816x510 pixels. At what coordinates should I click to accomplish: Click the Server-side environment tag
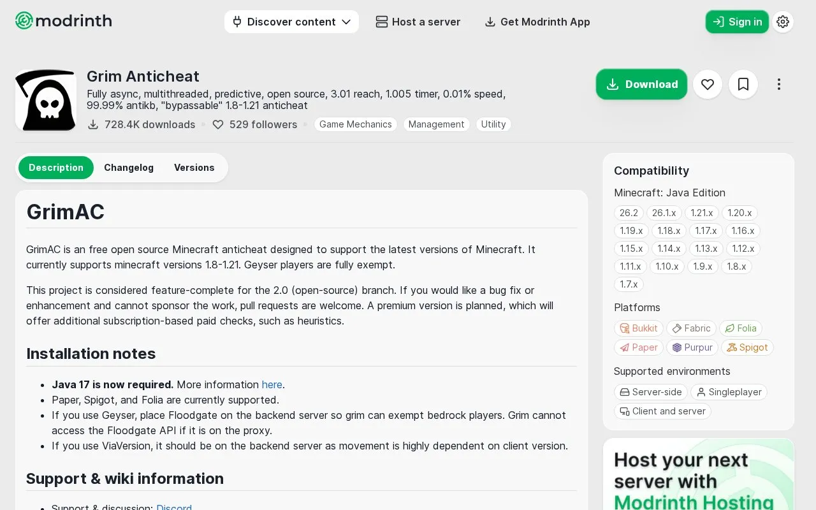coord(651,392)
